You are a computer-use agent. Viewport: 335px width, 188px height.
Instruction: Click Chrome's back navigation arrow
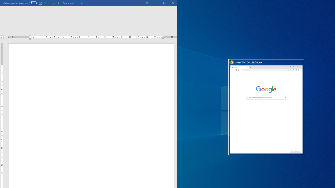[x=232, y=70]
